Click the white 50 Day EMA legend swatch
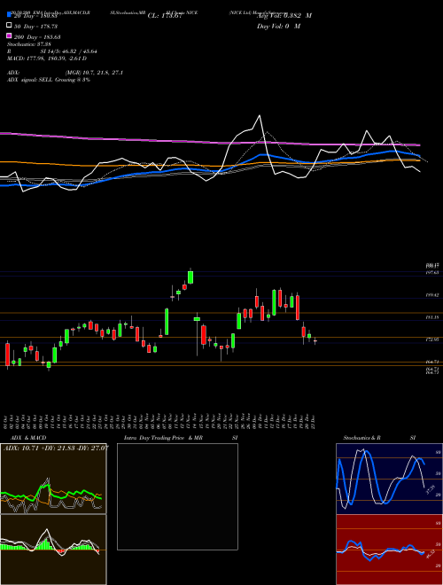Viewport: 443px width, 585px height. [x=9, y=26]
